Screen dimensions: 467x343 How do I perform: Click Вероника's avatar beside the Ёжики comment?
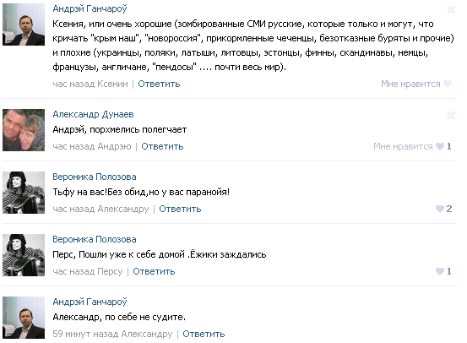point(24,255)
